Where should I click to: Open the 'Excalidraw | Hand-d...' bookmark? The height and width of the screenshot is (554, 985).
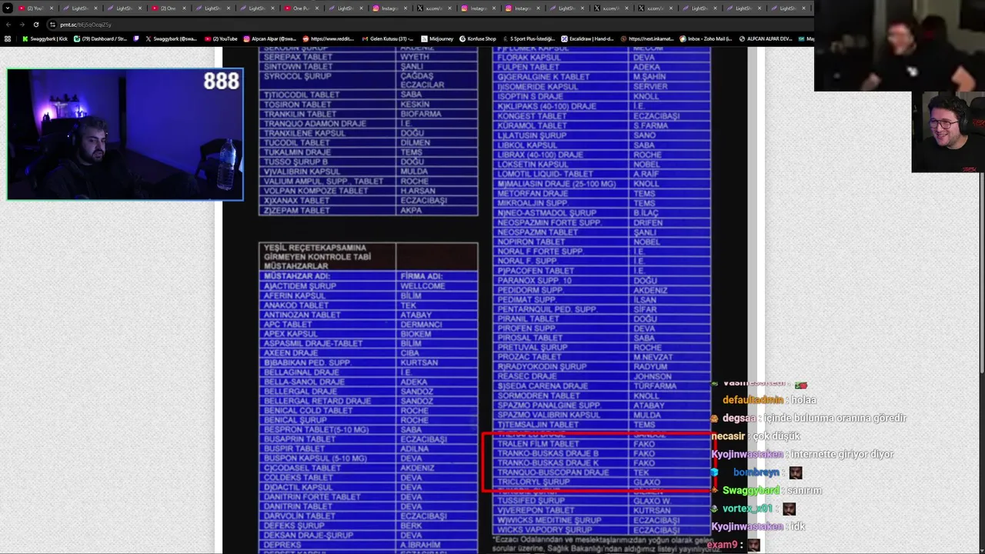[588, 38]
